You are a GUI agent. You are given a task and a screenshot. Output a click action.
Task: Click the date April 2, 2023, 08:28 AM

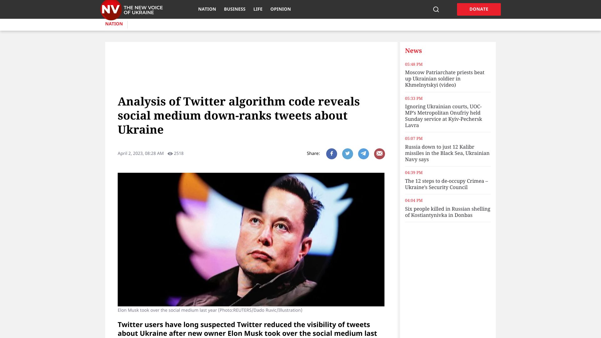(141, 153)
